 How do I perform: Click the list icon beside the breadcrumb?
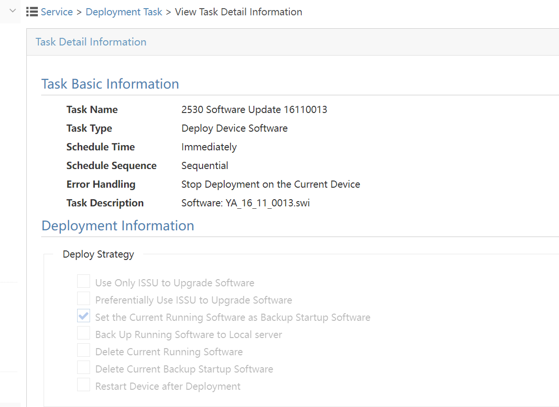point(32,12)
